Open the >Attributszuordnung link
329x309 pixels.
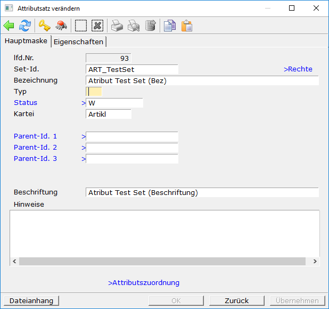tap(144, 283)
